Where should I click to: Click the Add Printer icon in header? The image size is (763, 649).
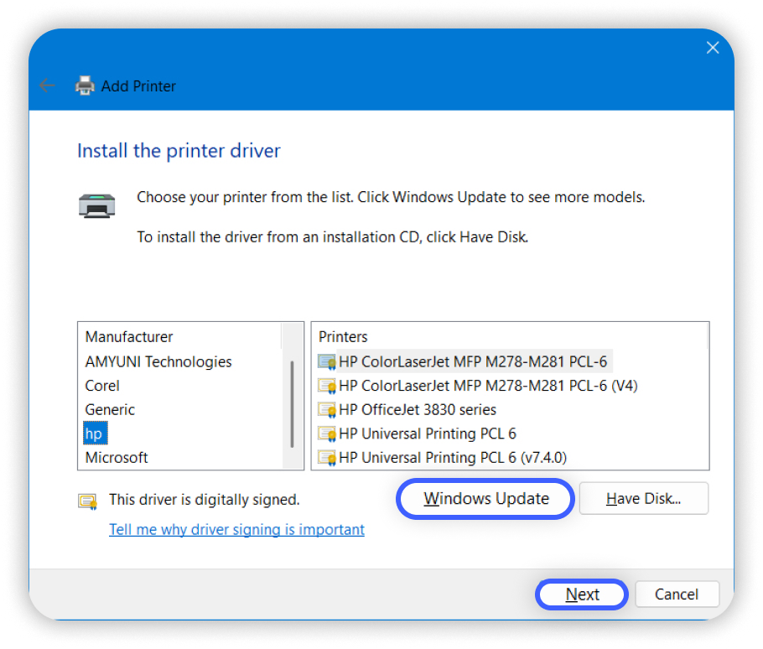coord(85,86)
